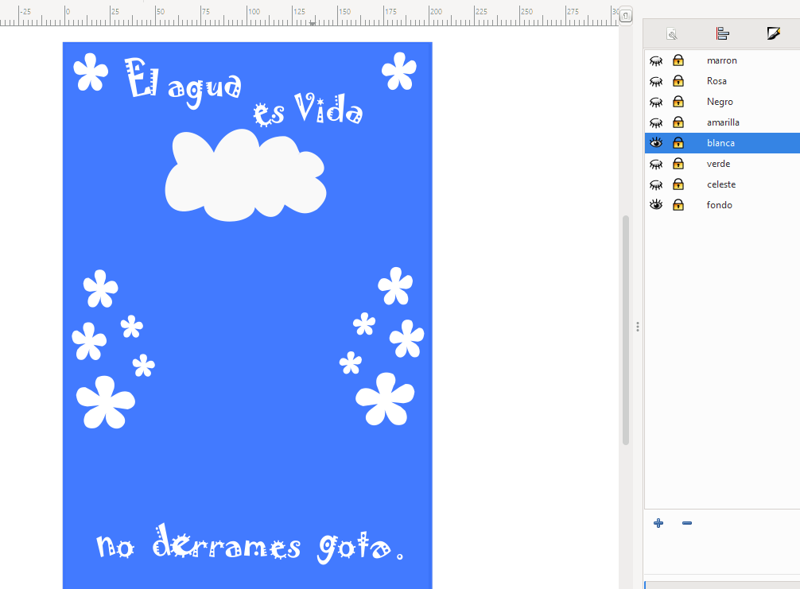Image resolution: width=800 pixels, height=589 pixels.
Task: Hide the blanca layer via its eye icon
Action: [656, 143]
